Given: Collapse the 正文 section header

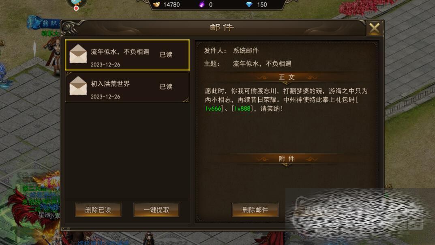Looking at the screenshot, I should 287,77.
